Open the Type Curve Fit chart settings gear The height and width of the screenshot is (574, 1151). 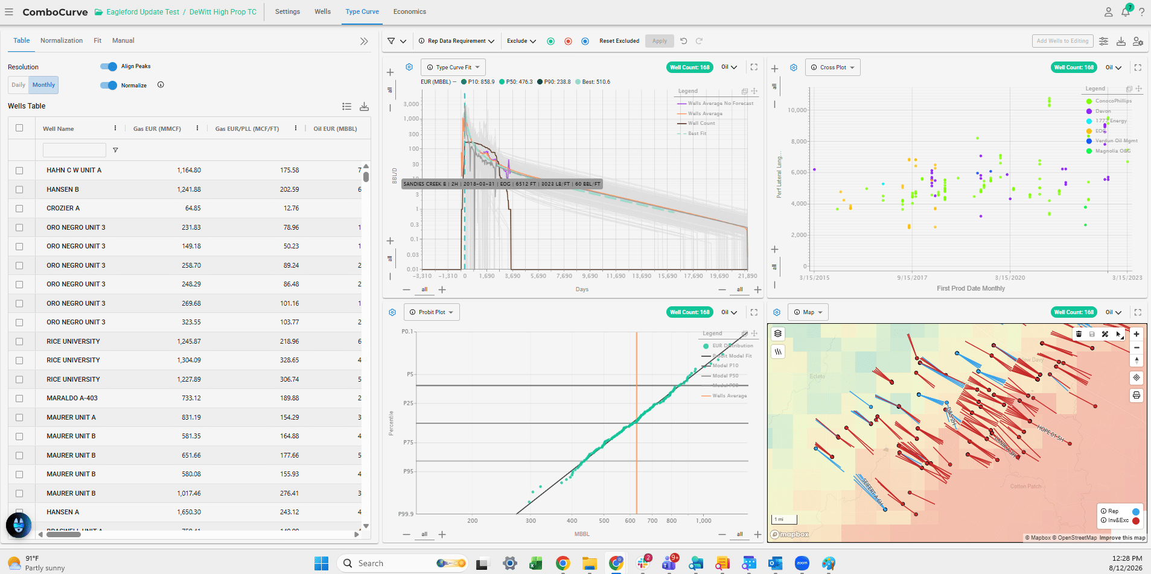(409, 67)
